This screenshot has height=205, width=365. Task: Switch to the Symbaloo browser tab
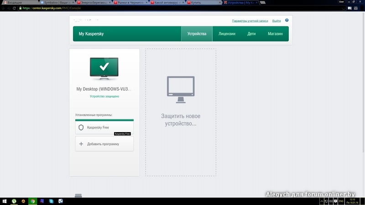pyautogui.click(x=57, y=3)
